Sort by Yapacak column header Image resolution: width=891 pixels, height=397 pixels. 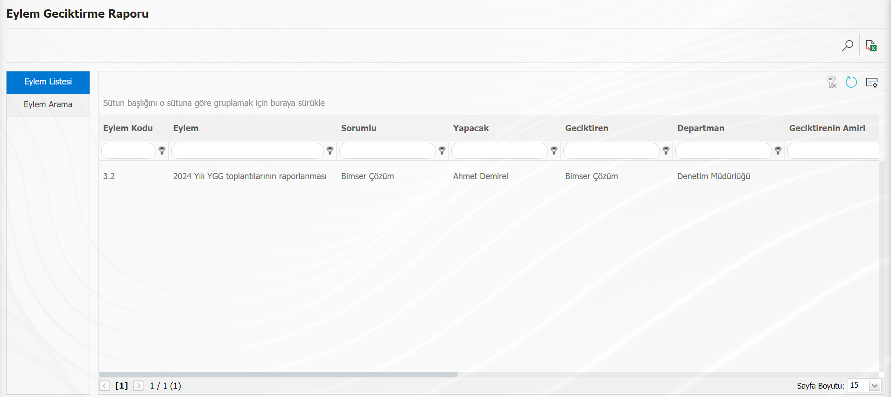pyautogui.click(x=471, y=128)
